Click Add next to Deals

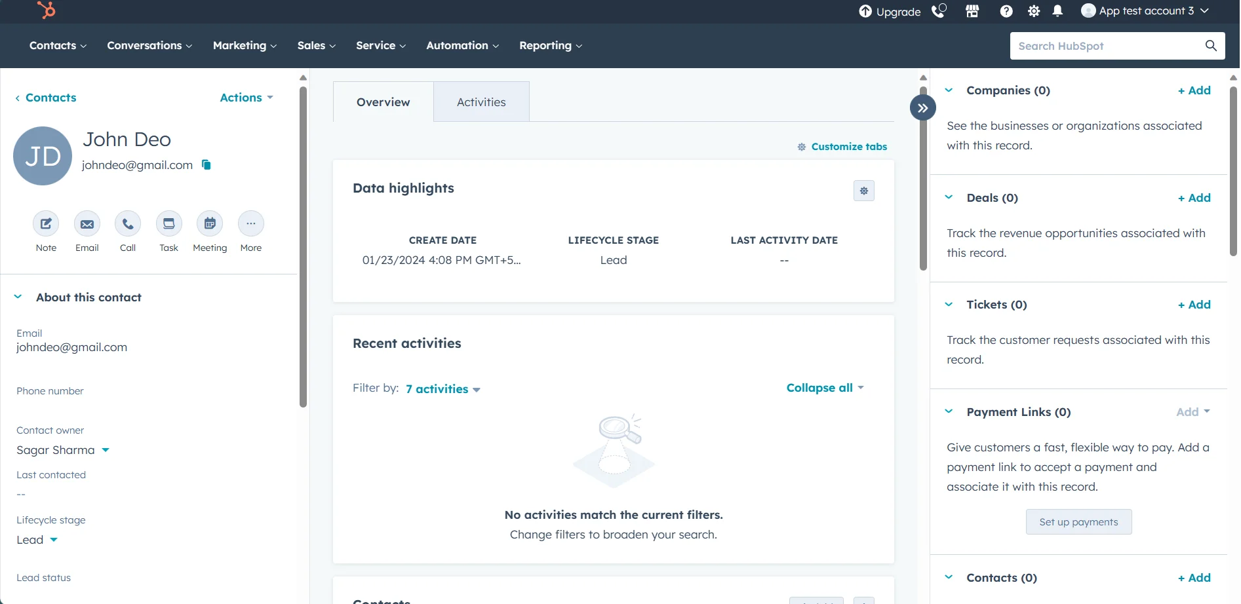pos(1194,197)
